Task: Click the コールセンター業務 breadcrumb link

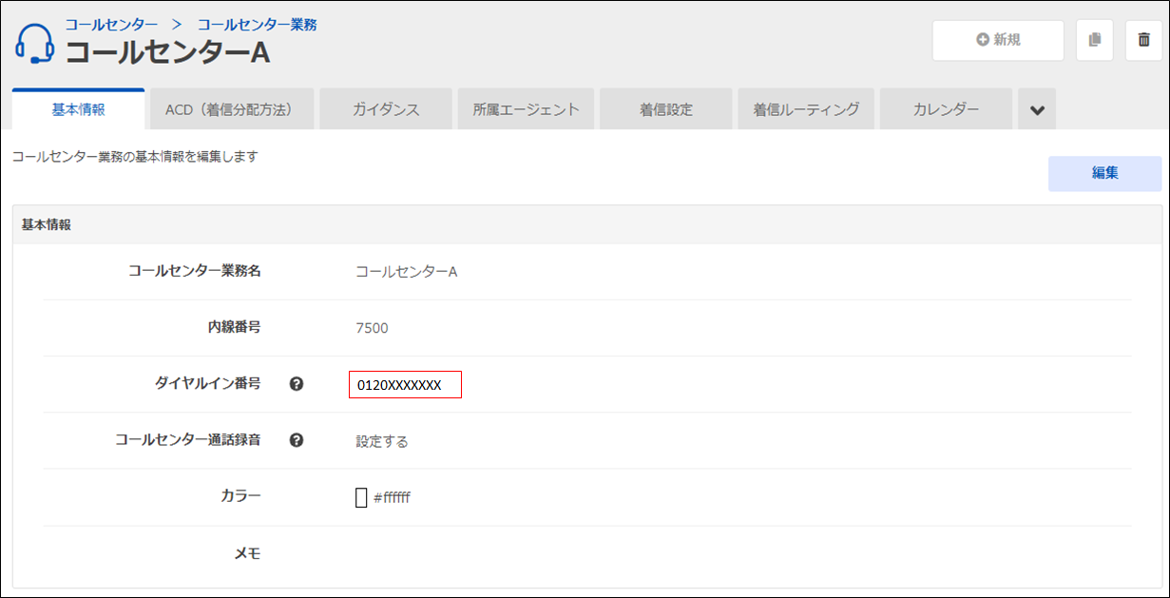Action: click(x=257, y=24)
